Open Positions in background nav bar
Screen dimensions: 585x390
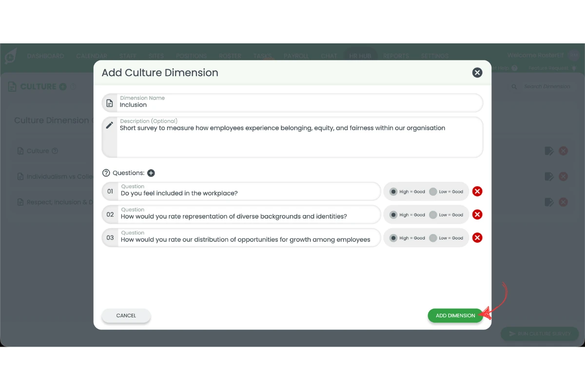click(x=192, y=56)
